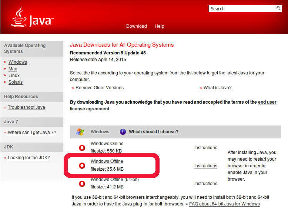Click red download arrow for Windows Offline
Screen dimensions: 288x211
pos(82,165)
